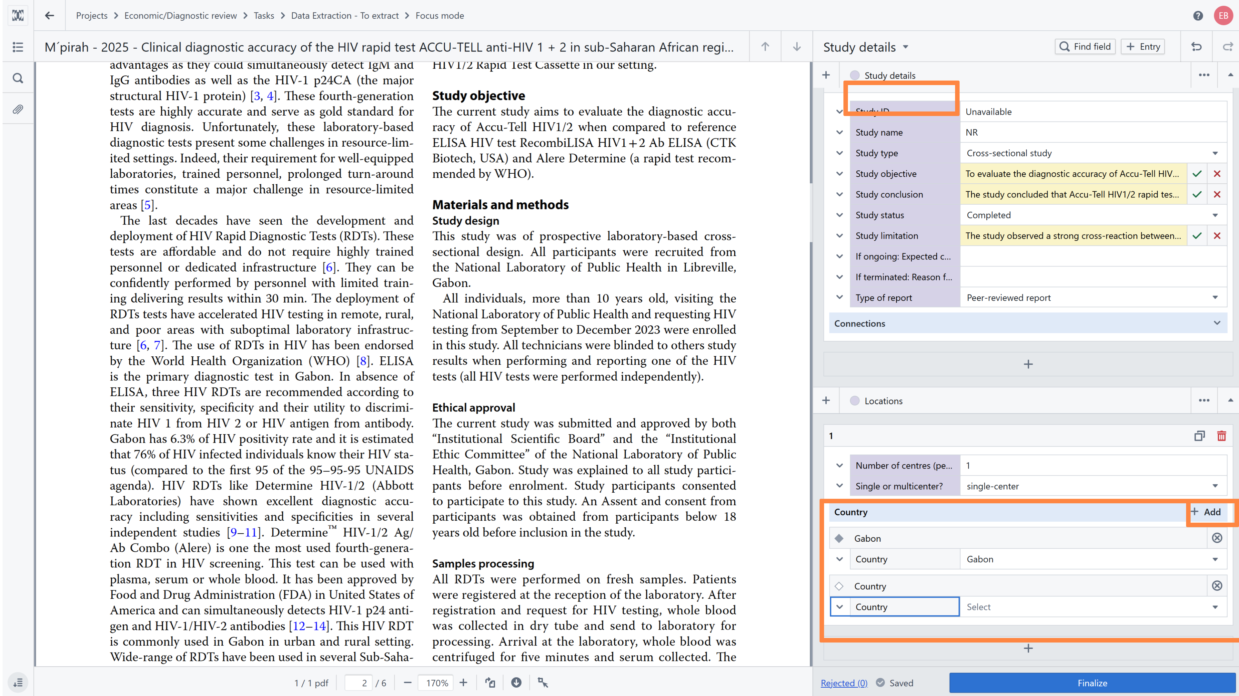Reject the Study conclusion suggestion X

point(1217,195)
